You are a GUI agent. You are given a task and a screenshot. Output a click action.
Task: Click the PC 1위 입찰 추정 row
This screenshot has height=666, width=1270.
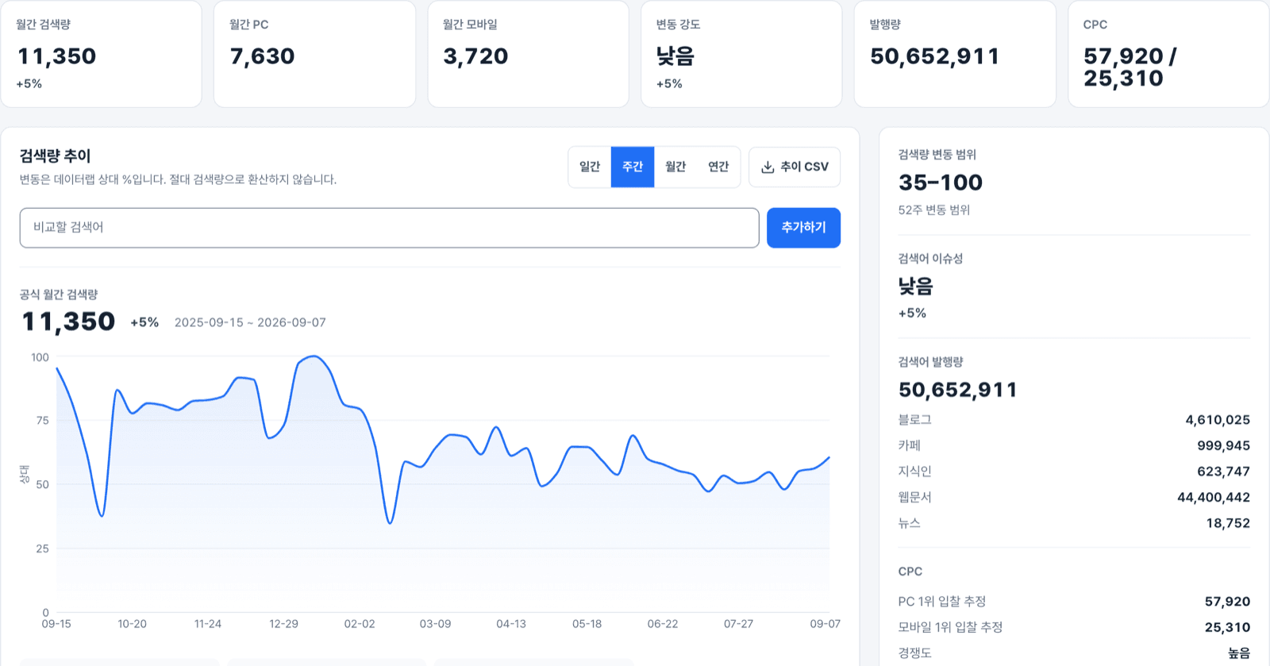coord(1074,602)
